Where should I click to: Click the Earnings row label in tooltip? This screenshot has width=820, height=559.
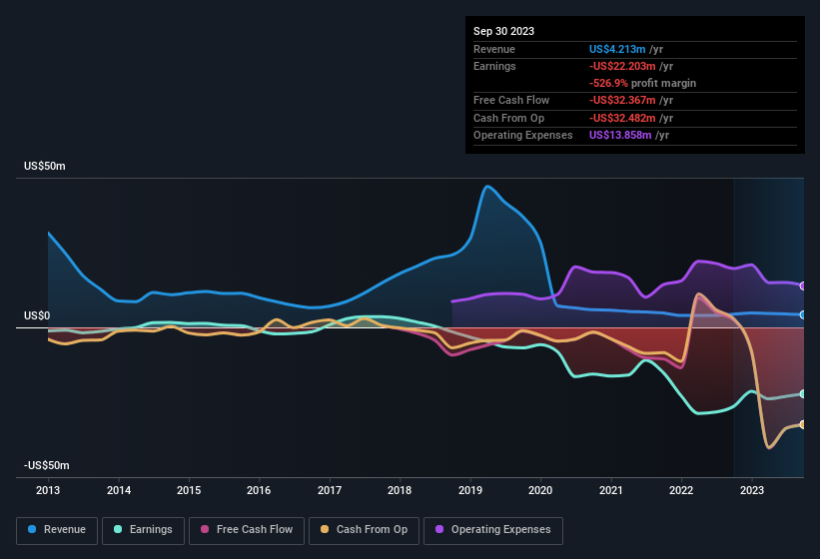tap(494, 66)
